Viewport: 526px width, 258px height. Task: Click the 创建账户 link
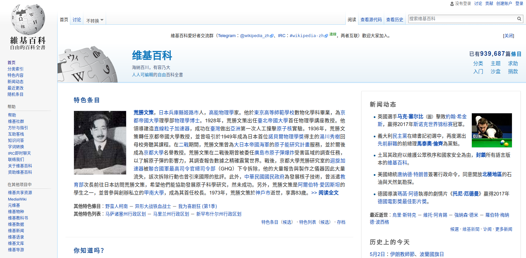coord(504,3)
